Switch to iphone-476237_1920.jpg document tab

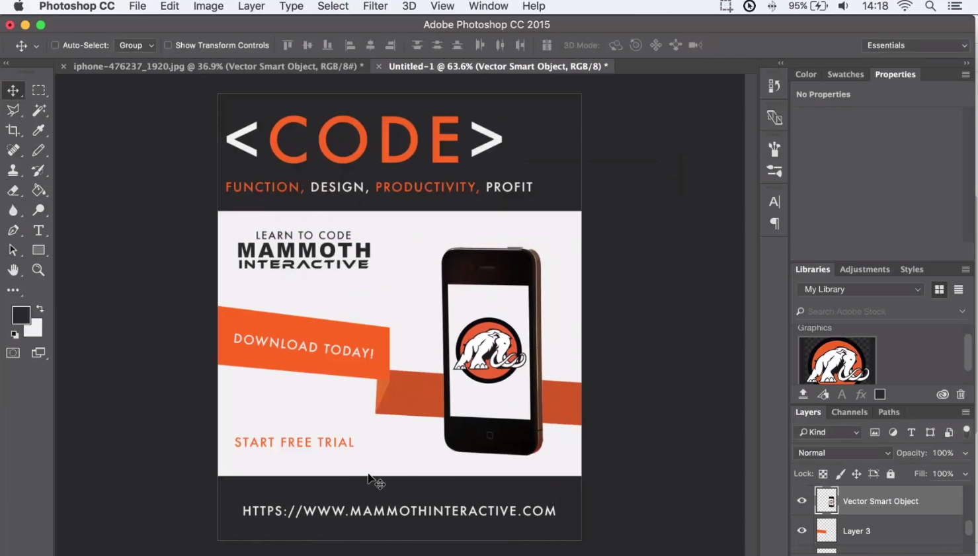218,66
